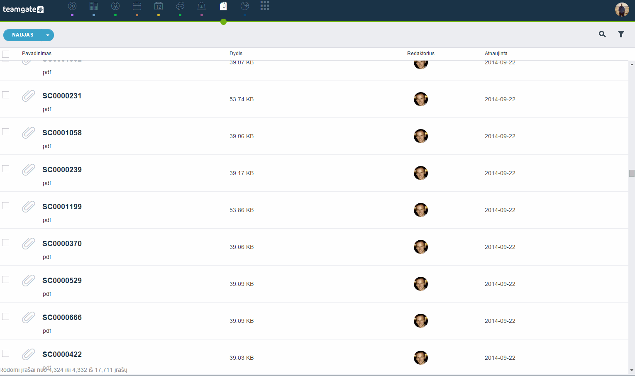Click the 53.86 KB size value

[242, 210]
